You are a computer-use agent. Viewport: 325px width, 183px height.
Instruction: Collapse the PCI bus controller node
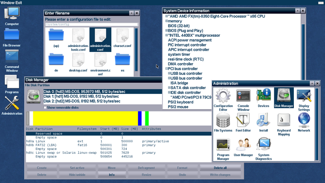[x=166, y=68]
